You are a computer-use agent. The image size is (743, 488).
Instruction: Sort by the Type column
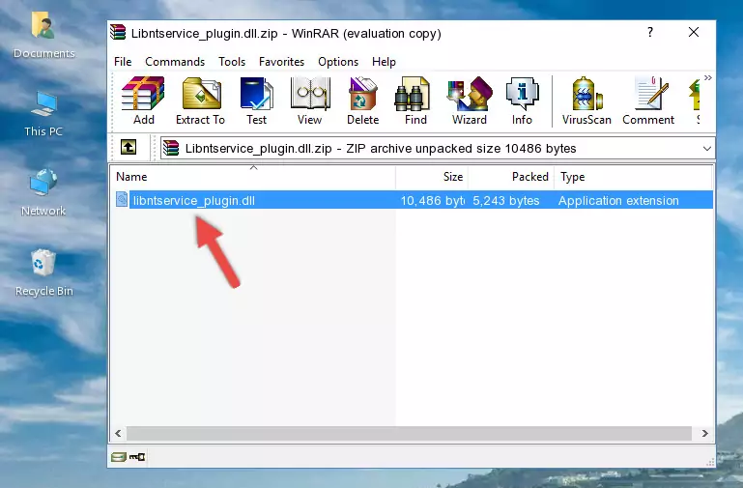[x=633, y=177]
